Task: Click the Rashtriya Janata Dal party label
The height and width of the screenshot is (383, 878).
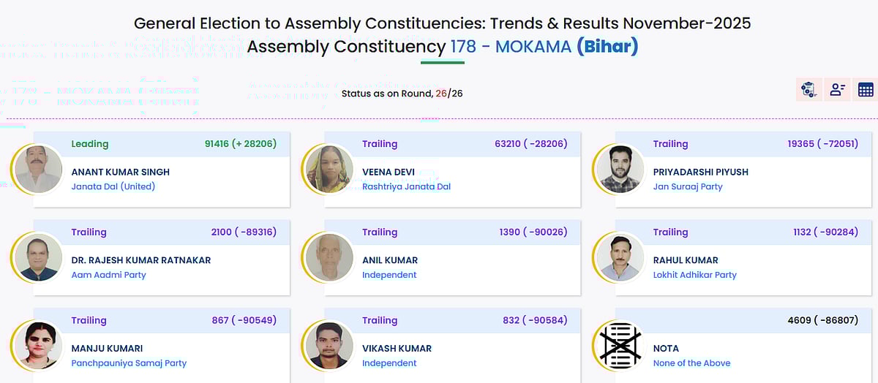Action: pyautogui.click(x=406, y=186)
